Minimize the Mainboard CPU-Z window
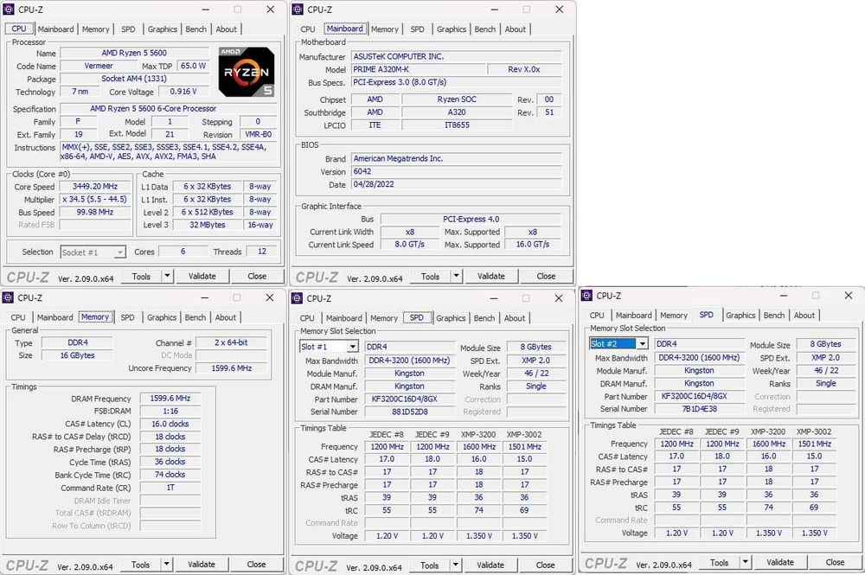865x575 pixels. 494,10
